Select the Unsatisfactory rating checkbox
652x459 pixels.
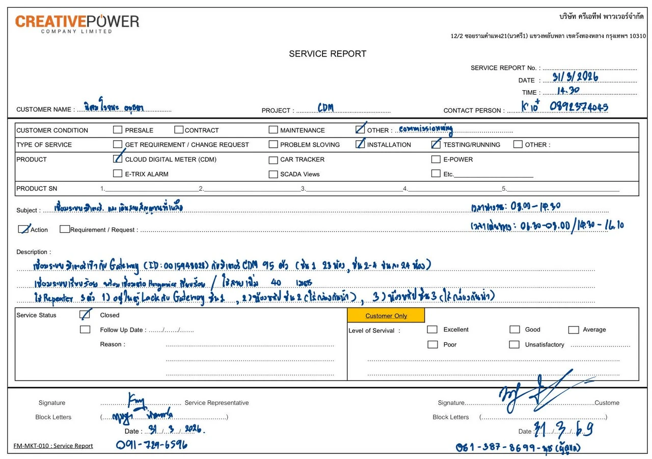514,344
